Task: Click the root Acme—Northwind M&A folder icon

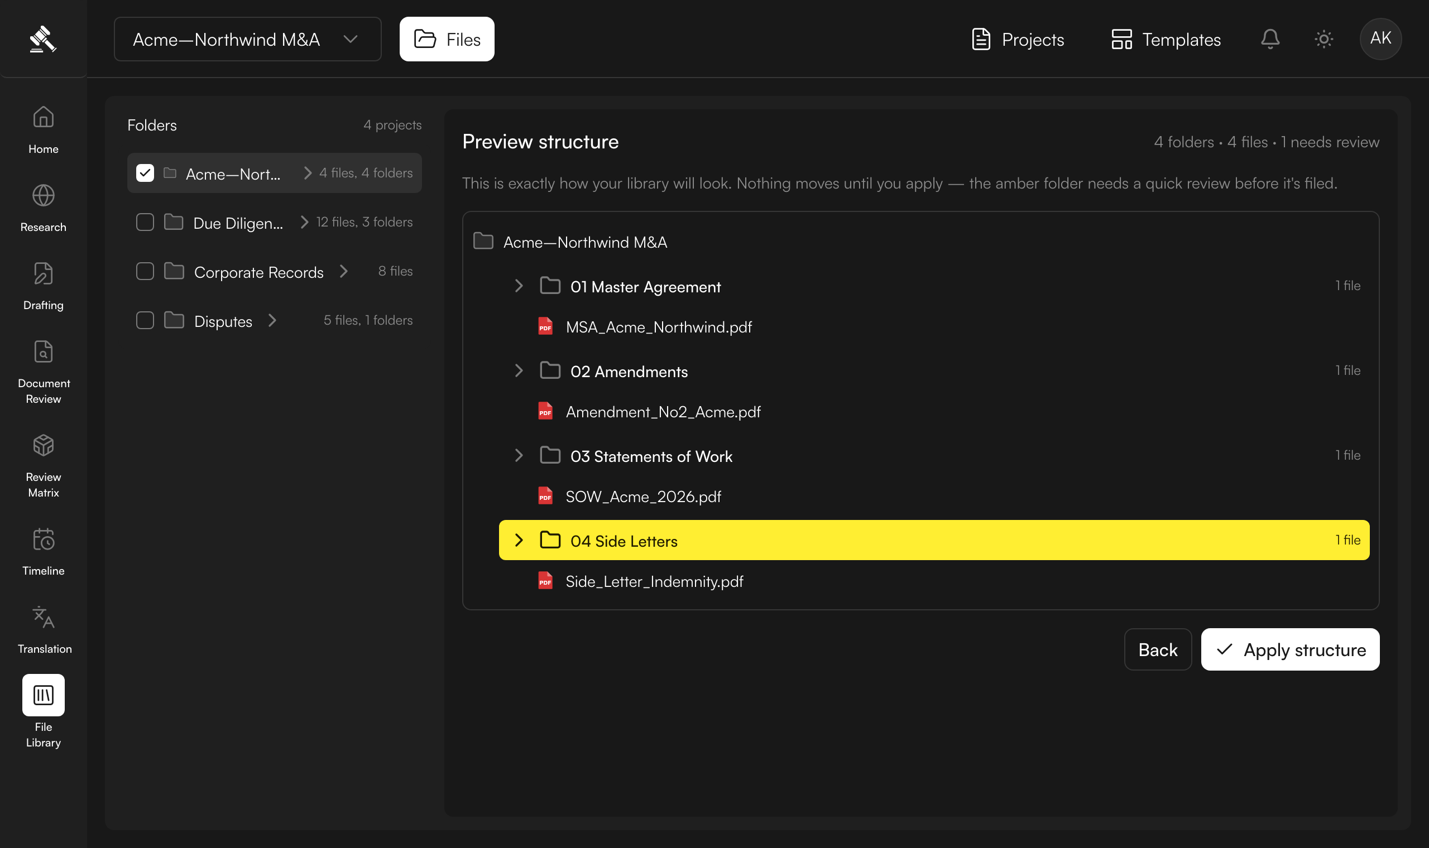Action: (x=483, y=241)
